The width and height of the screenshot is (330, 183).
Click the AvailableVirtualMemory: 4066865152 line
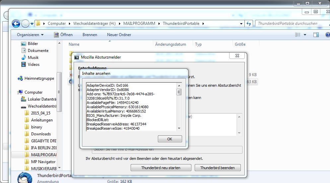(x=116, y=111)
